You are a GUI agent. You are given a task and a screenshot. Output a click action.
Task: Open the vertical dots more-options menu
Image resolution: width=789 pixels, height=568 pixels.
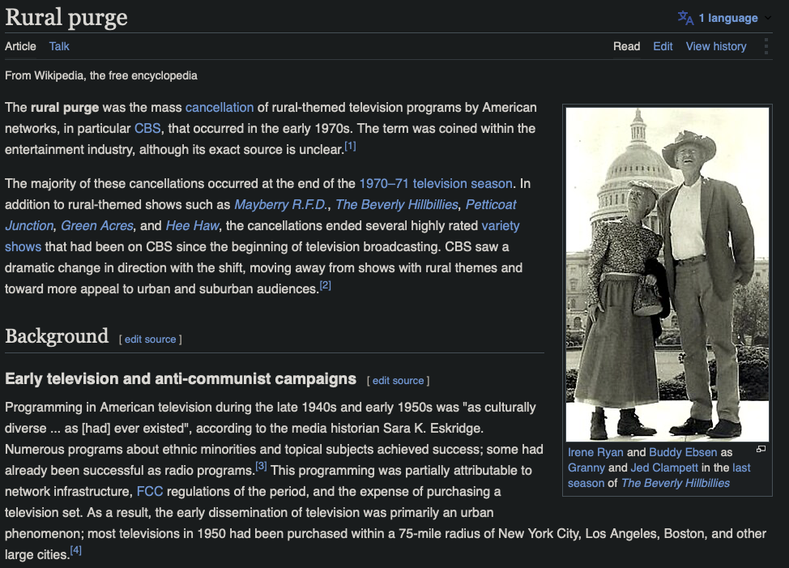pos(766,46)
